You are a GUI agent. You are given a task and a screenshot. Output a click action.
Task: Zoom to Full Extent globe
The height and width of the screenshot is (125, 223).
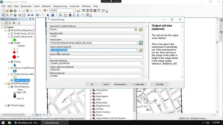click(15, 15)
